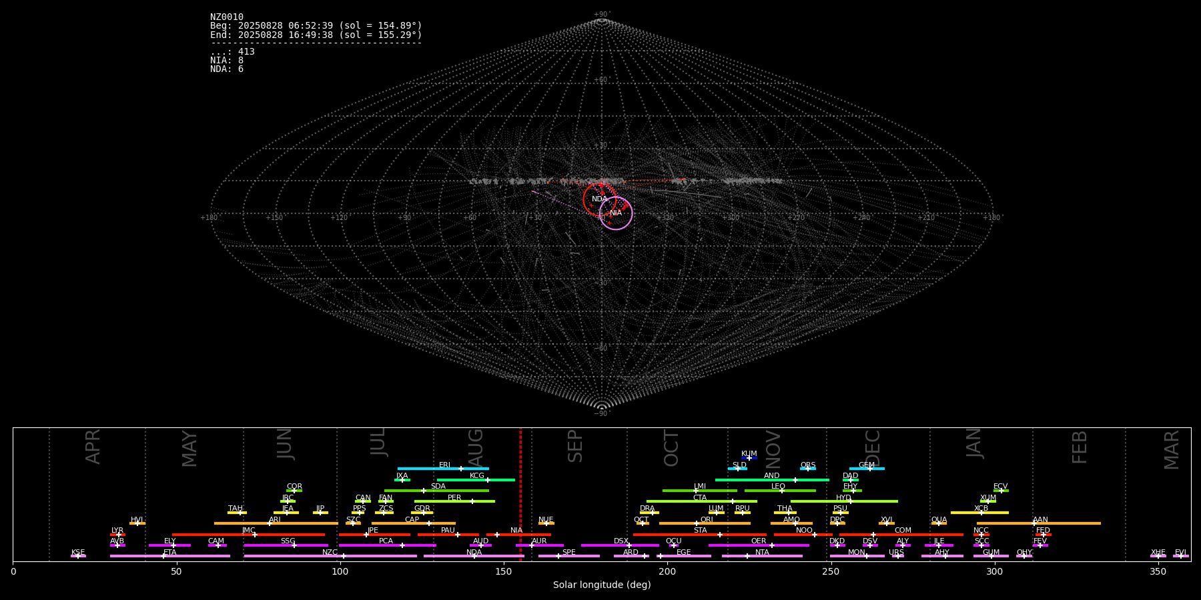Click the TAH shower label in timeline
Viewport: 1201px width, 600px height.
[x=236, y=509]
